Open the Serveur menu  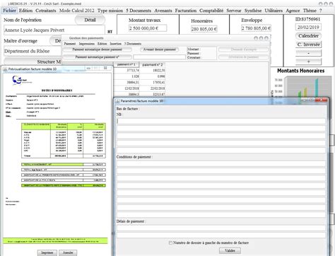pos(234,11)
